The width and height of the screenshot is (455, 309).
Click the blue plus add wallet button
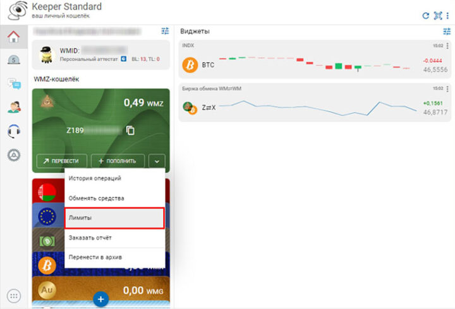click(x=100, y=299)
